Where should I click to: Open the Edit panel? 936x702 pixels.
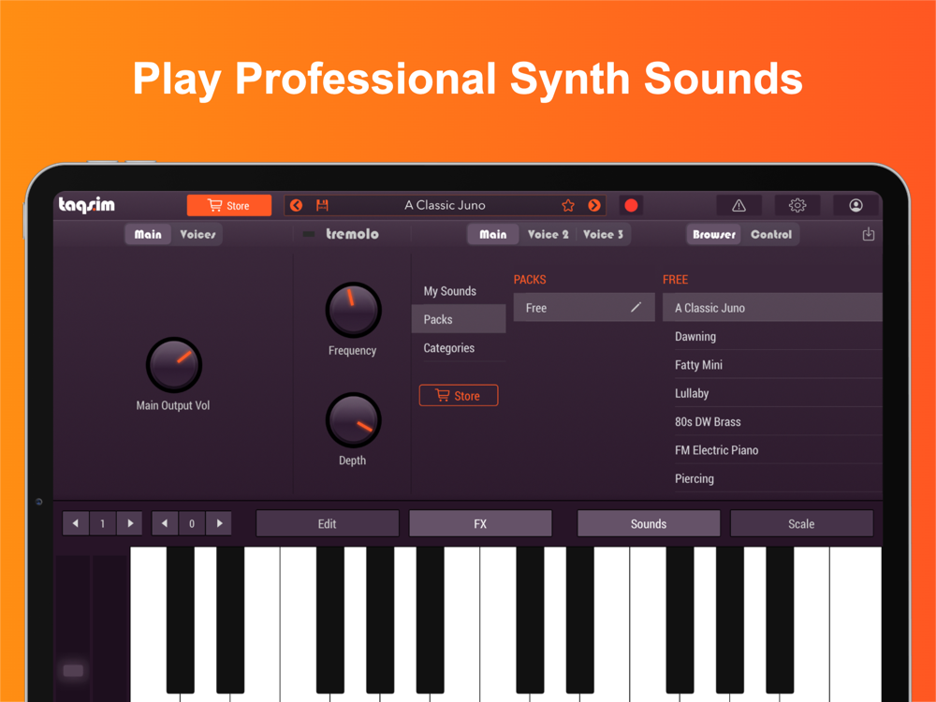(327, 523)
